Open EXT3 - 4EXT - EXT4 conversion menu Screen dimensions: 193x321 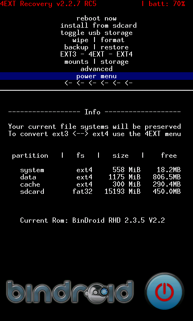96,54
